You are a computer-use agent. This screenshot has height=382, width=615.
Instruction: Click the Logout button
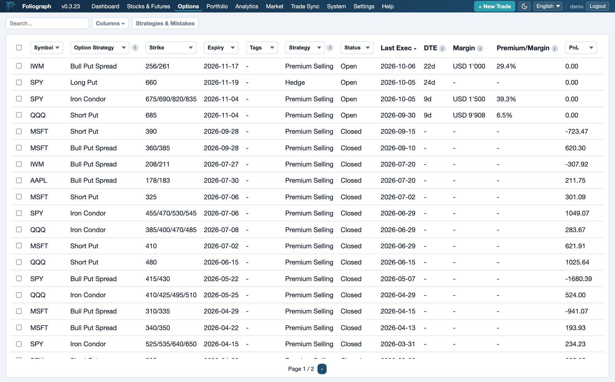pyautogui.click(x=597, y=6)
